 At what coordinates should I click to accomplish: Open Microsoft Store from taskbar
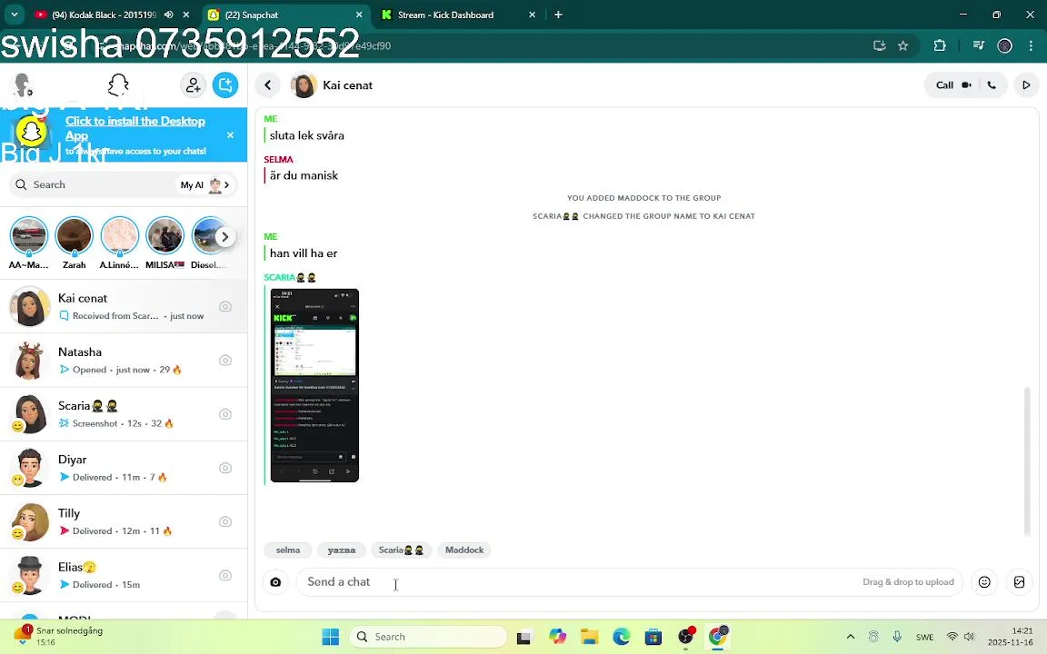(x=653, y=637)
